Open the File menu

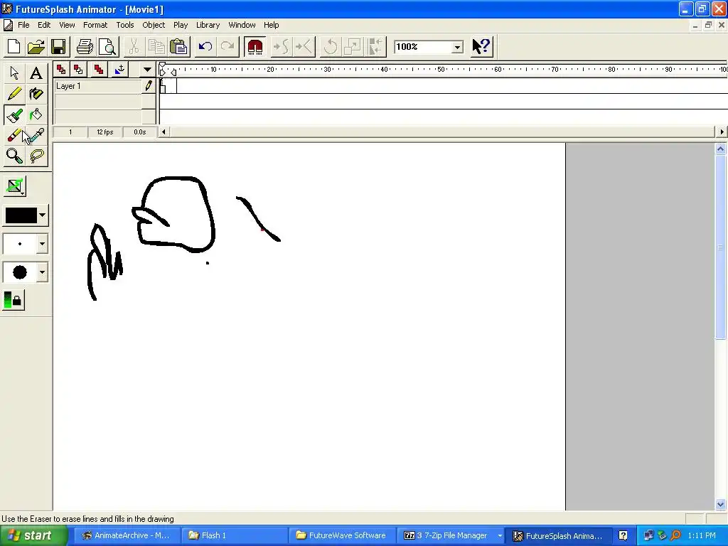pos(23,25)
